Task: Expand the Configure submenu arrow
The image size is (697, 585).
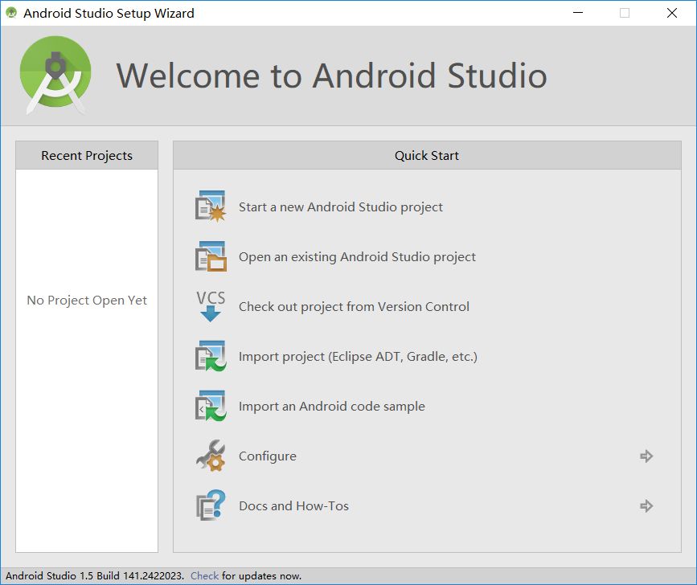Action: point(646,456)
